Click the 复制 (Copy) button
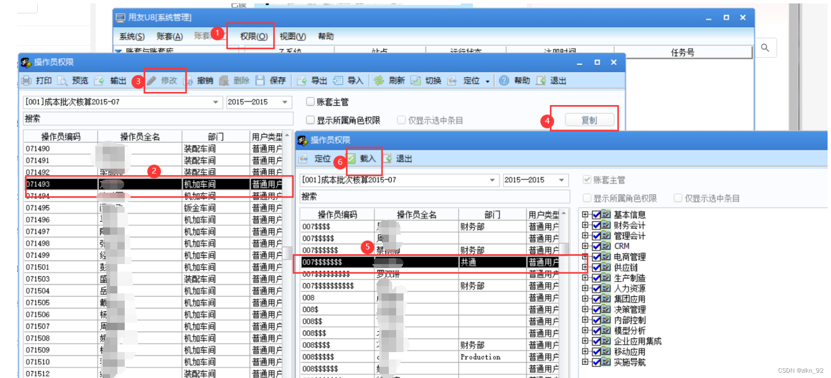 [x=589, y=120]
